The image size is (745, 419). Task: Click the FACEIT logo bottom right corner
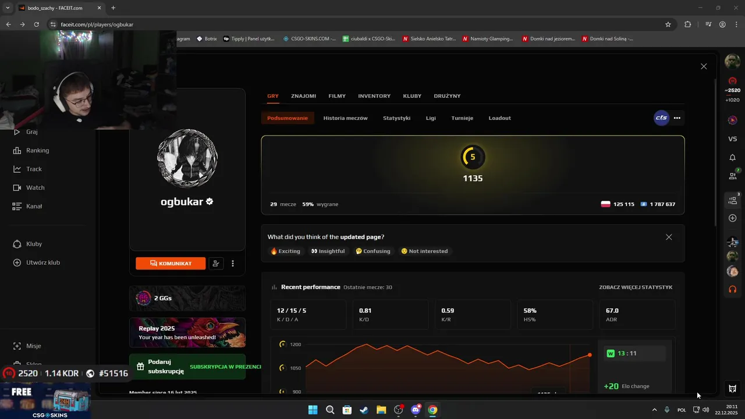733,389
